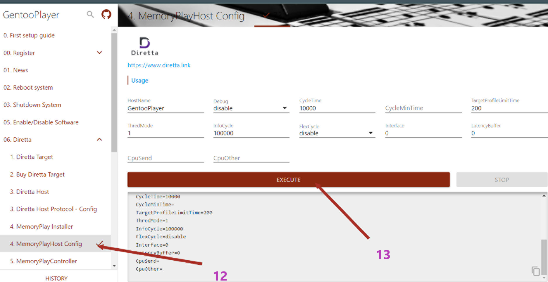The width and height of the screenshot is (548, 282).
Task: Open 00. Register menu item
Action: [x=19, y=53]
